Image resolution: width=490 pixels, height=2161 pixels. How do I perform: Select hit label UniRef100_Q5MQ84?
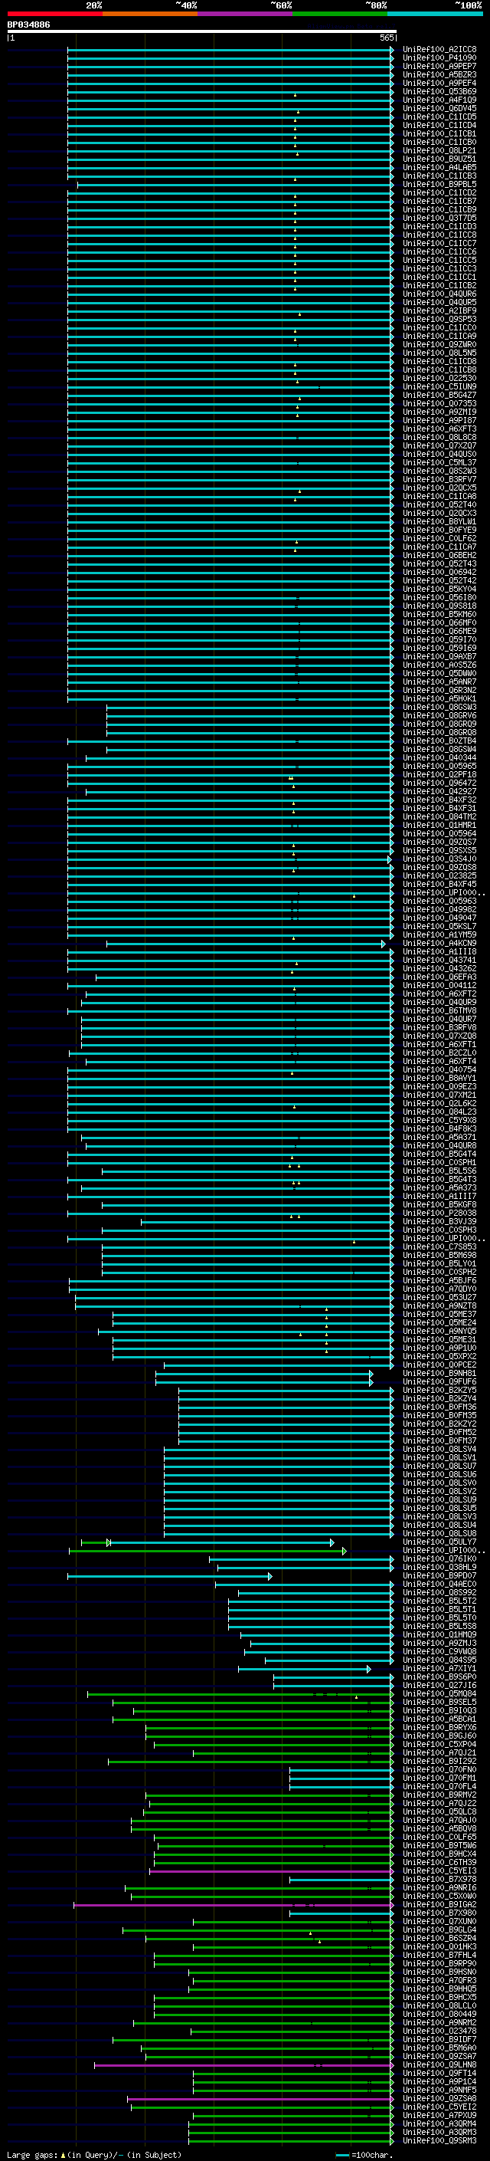point(439,1693)
